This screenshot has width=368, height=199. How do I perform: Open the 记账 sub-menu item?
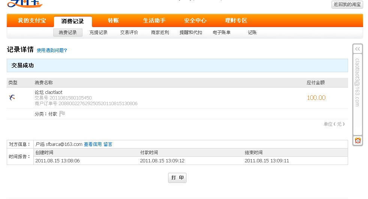[x=252, y=33]
